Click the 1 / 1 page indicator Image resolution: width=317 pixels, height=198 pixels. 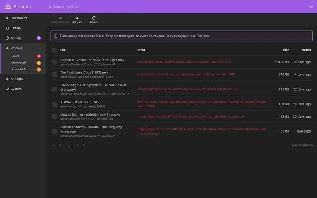[69, 145]
